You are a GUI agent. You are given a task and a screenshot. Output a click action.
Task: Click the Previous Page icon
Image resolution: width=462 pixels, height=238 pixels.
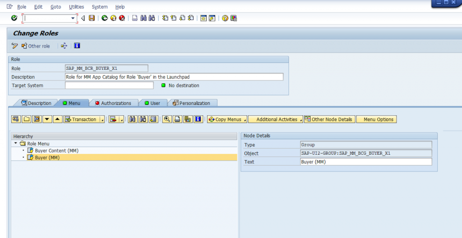(174, 18)
